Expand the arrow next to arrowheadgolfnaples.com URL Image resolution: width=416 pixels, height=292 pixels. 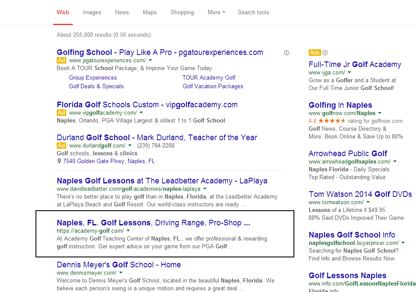click(395, 161)
